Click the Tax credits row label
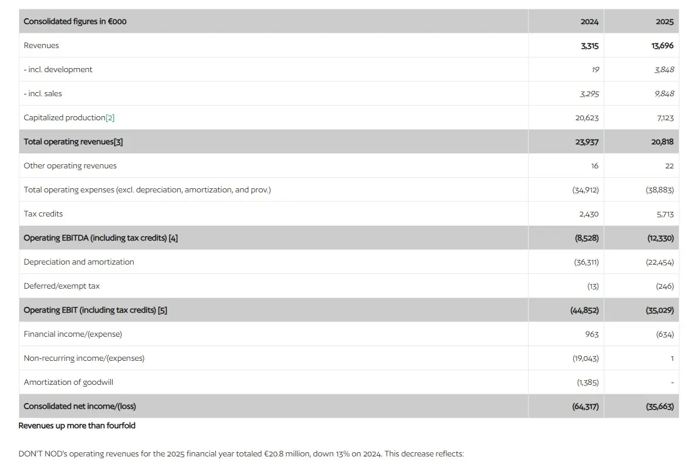 [43, 214]
